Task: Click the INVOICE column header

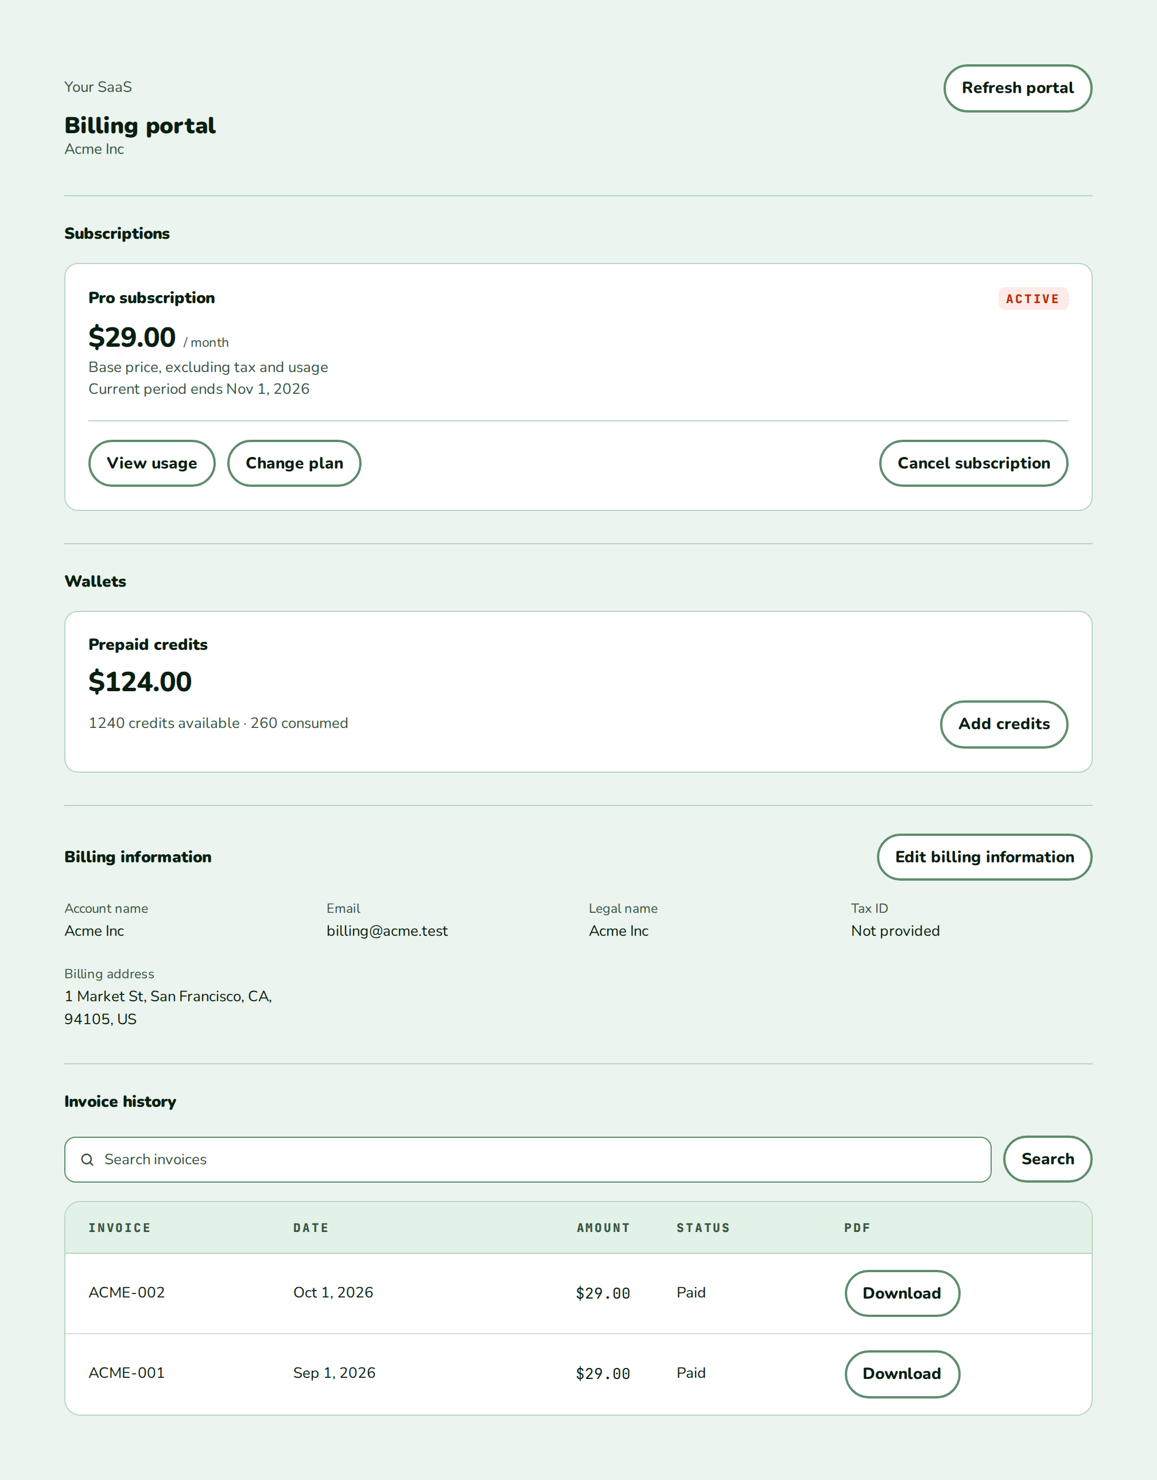Action: (120, 1228)
